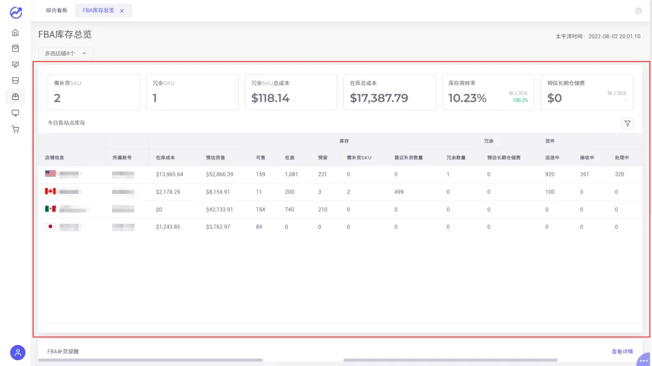Click the 920 shipping cell
The width and height of the screenshot is (652, 366).
click(549, 174)
